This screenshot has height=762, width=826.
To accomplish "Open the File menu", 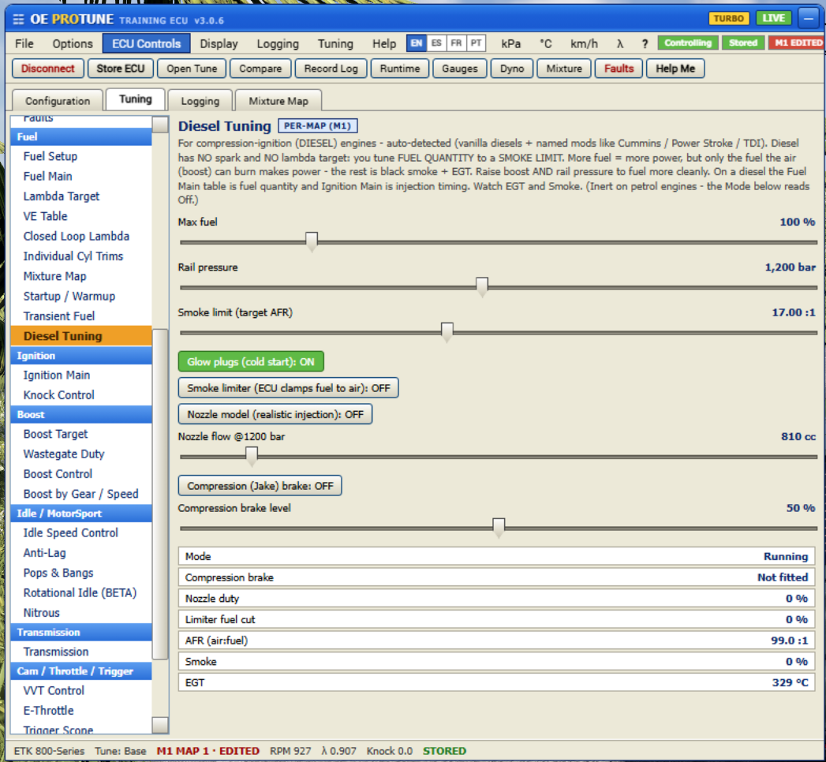I will tap(24, 43).
